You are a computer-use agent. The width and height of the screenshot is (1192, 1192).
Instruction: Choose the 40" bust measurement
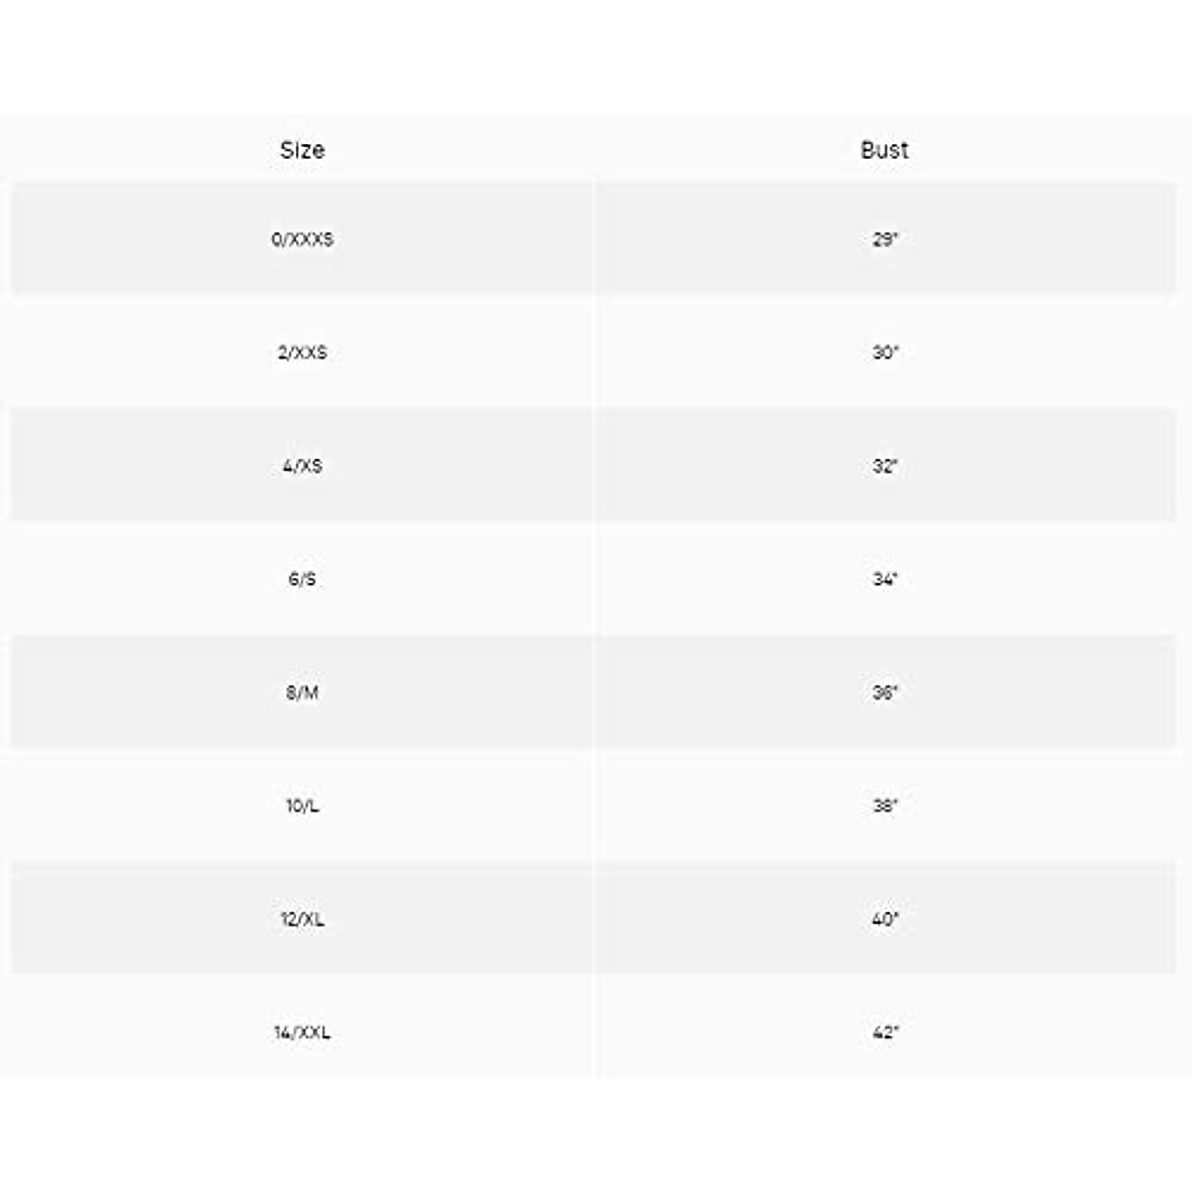pos(884,919)
